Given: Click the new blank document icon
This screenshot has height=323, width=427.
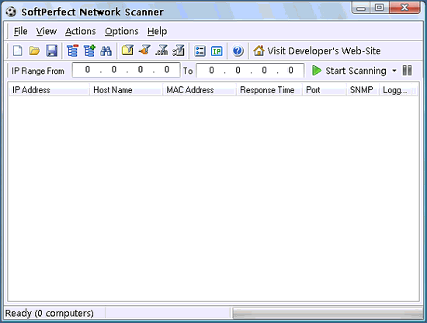Looking at the screenshot, I should tap(18, 51).
